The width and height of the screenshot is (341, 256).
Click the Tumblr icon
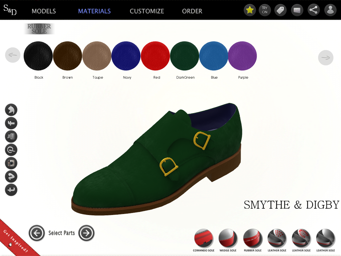11,190
